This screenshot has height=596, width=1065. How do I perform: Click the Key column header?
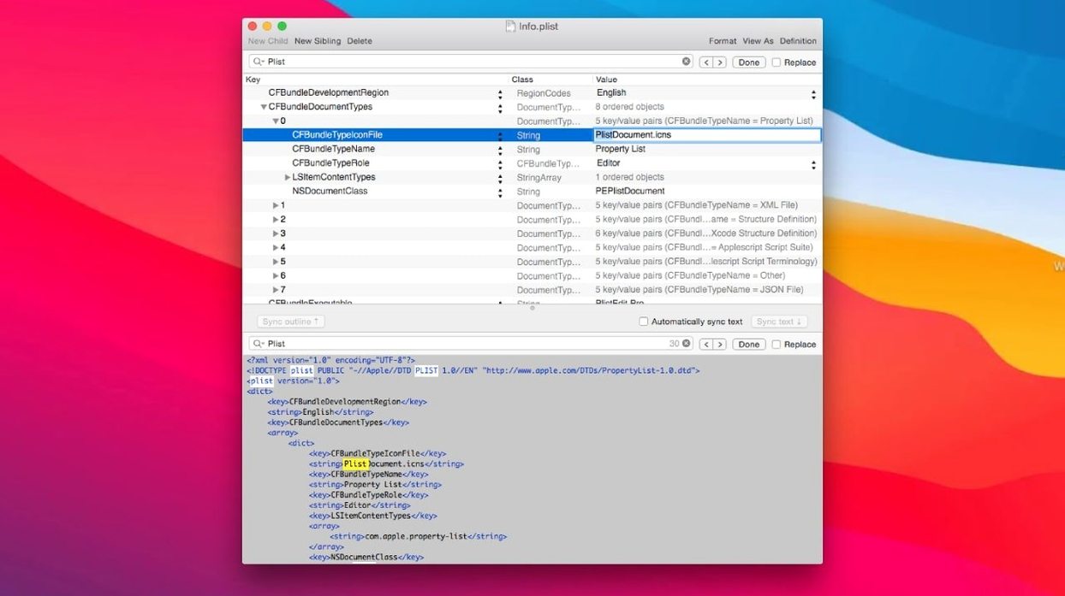[x=253, y=80]
